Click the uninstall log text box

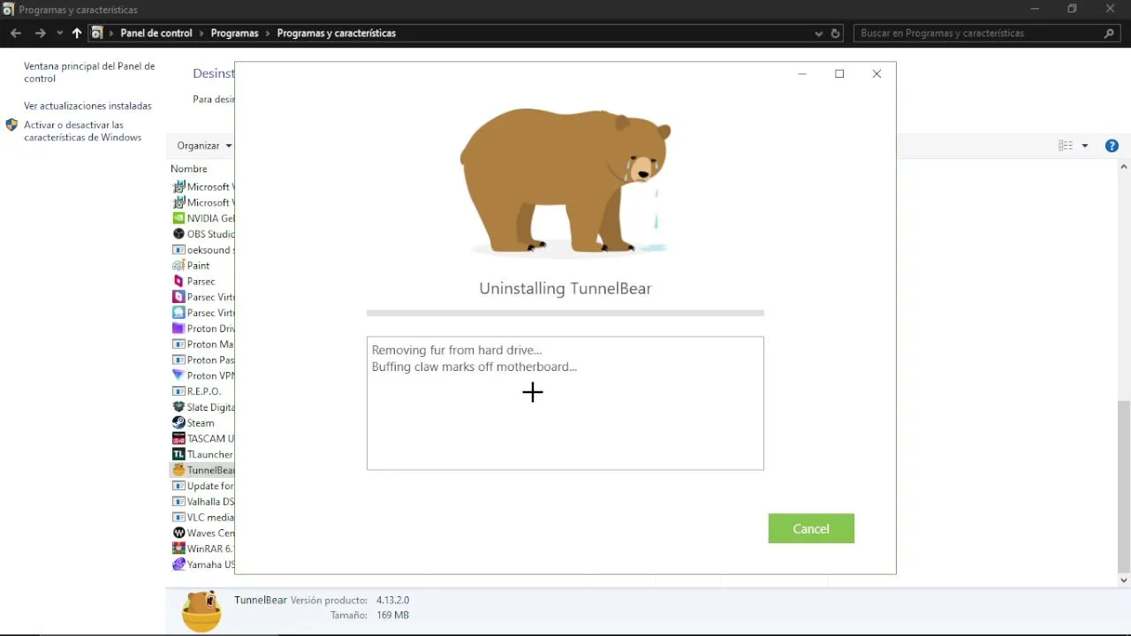(x=565, y=403)
